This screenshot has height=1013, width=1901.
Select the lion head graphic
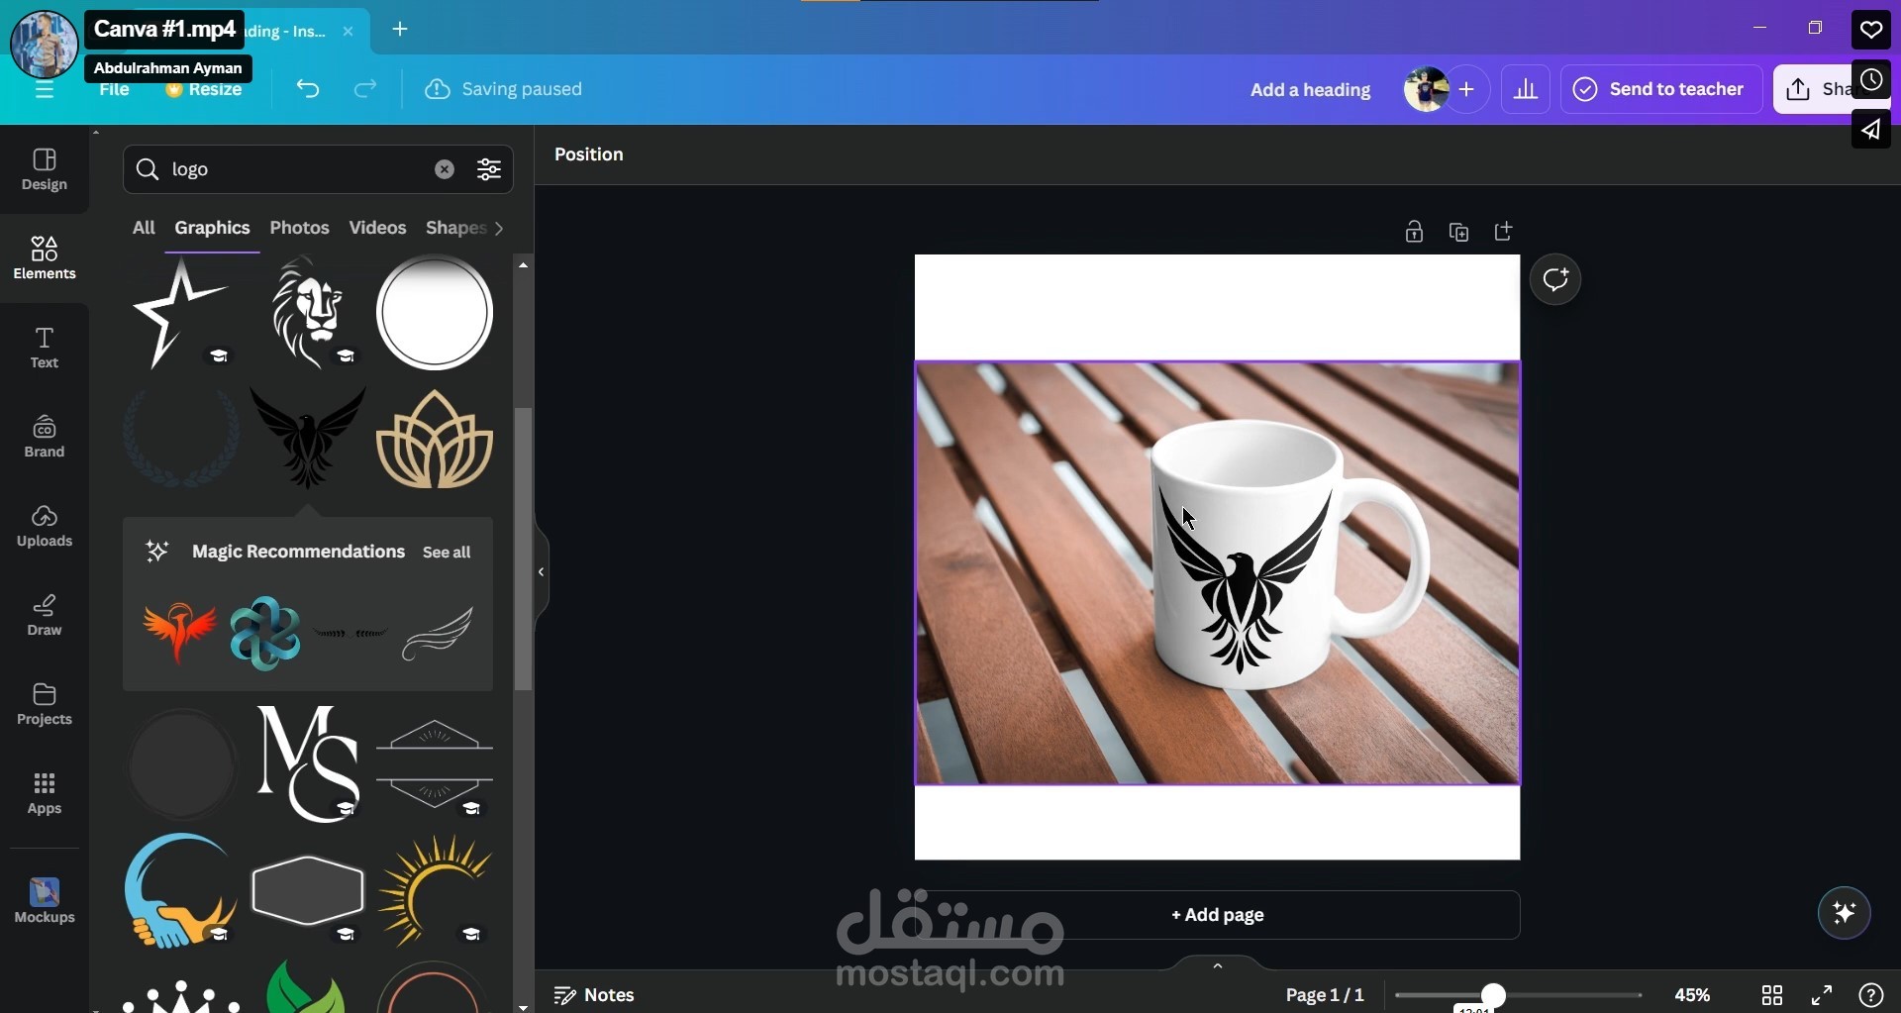(x=310, y=313)
